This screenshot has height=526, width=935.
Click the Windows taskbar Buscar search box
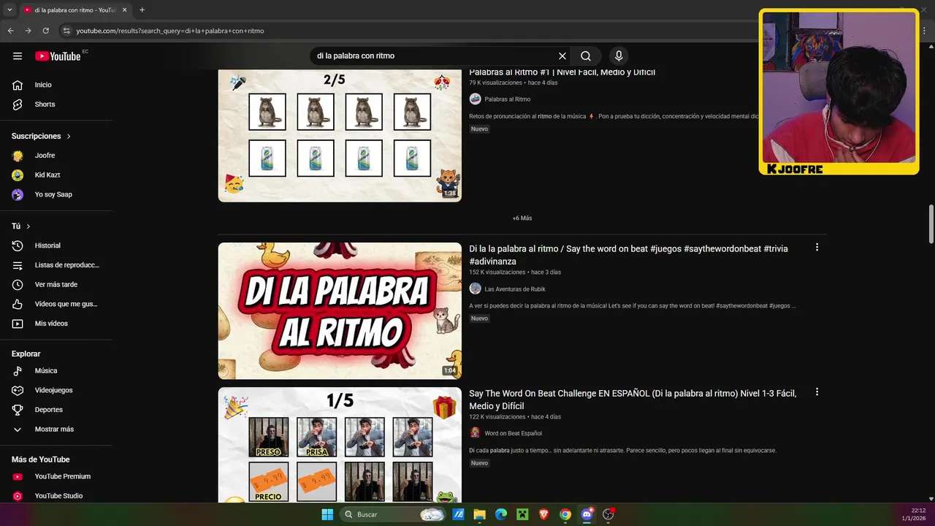point(394,514)
